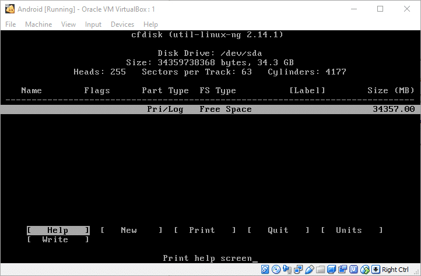The height and width of the screenshot is (276, 421).
Task: Click the USB devices status icon
Action: [x=310, y=270]
